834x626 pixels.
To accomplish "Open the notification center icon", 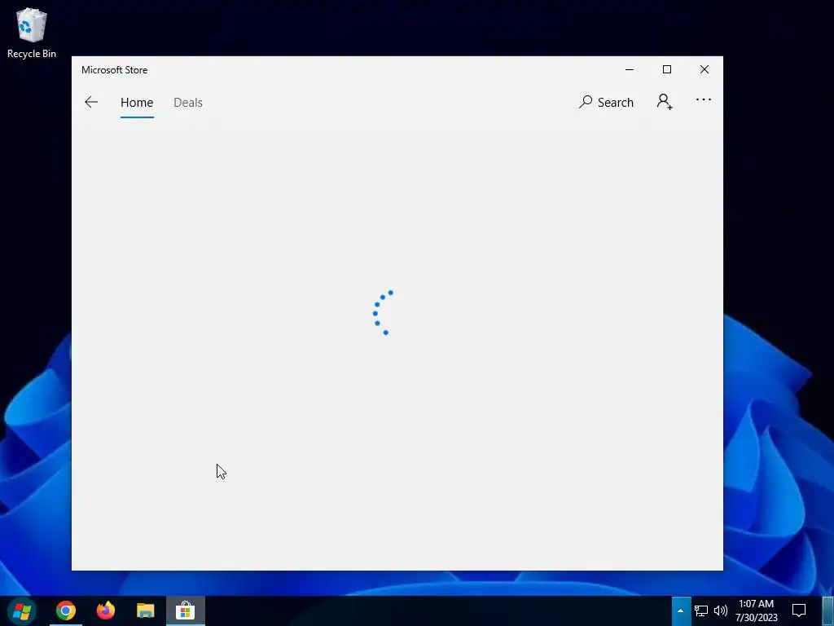I will [x=798, y=611].
